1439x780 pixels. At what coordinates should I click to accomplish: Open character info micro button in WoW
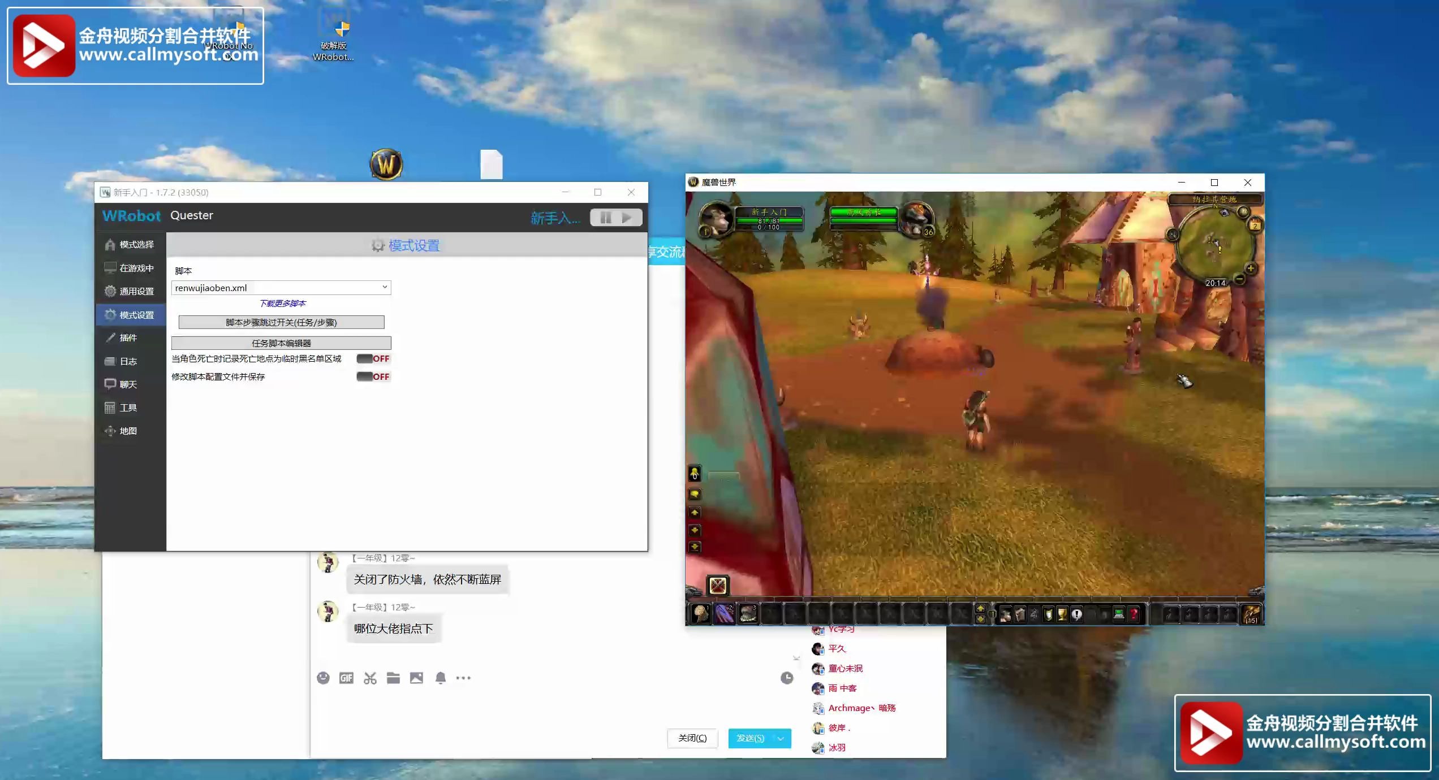[1005, 615]
